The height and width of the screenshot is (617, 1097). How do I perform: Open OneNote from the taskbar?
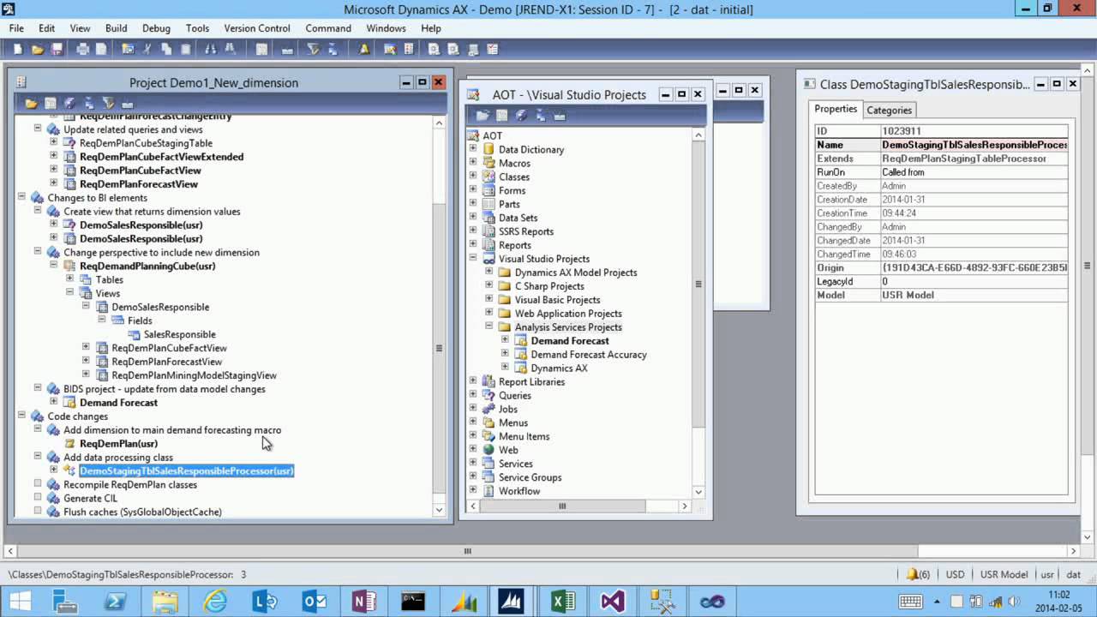(x=363, y=601)
